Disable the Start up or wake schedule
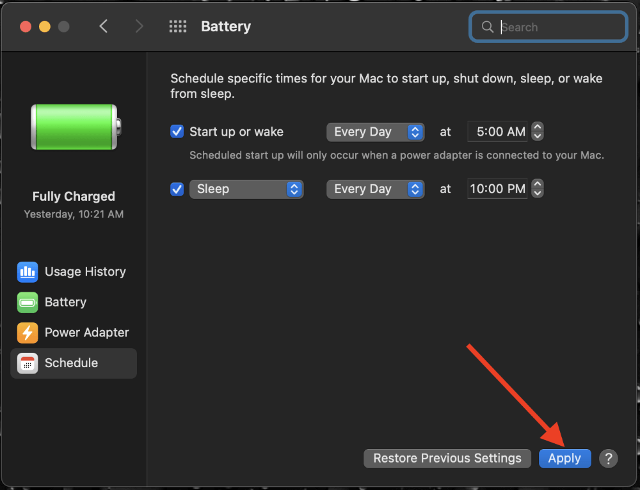 (x=177, y=131)
